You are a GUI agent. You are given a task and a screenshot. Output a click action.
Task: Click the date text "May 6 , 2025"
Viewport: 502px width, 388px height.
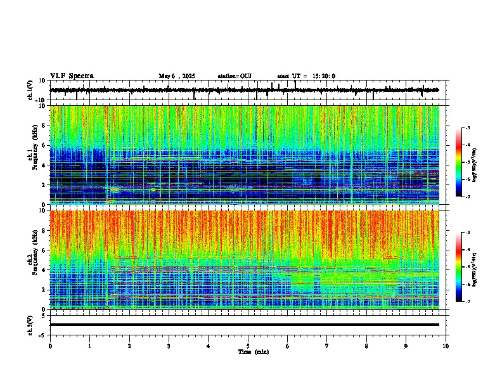pyautogui.click(x=177, y=76)
